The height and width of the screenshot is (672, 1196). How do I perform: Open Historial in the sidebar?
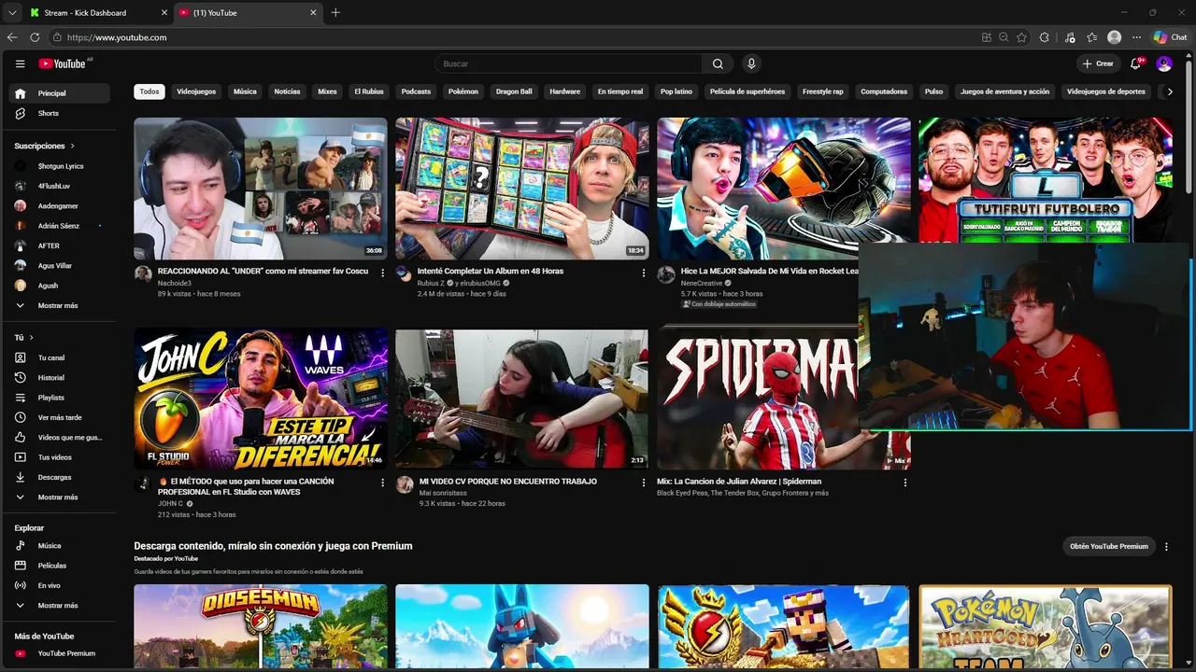[x=60, y=378]
